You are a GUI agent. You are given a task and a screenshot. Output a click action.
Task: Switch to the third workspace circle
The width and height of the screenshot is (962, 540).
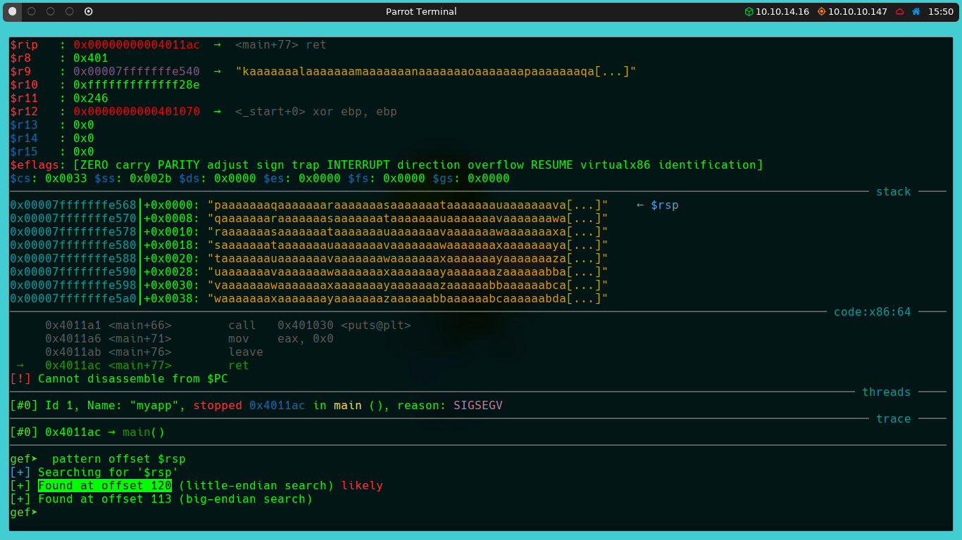(51, 11)
